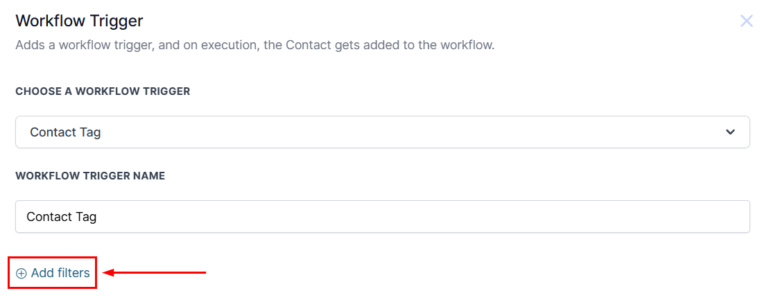771x300 pixels.
Task: Click the trigger description sentence under heading
Action: (x=254, y=46)
